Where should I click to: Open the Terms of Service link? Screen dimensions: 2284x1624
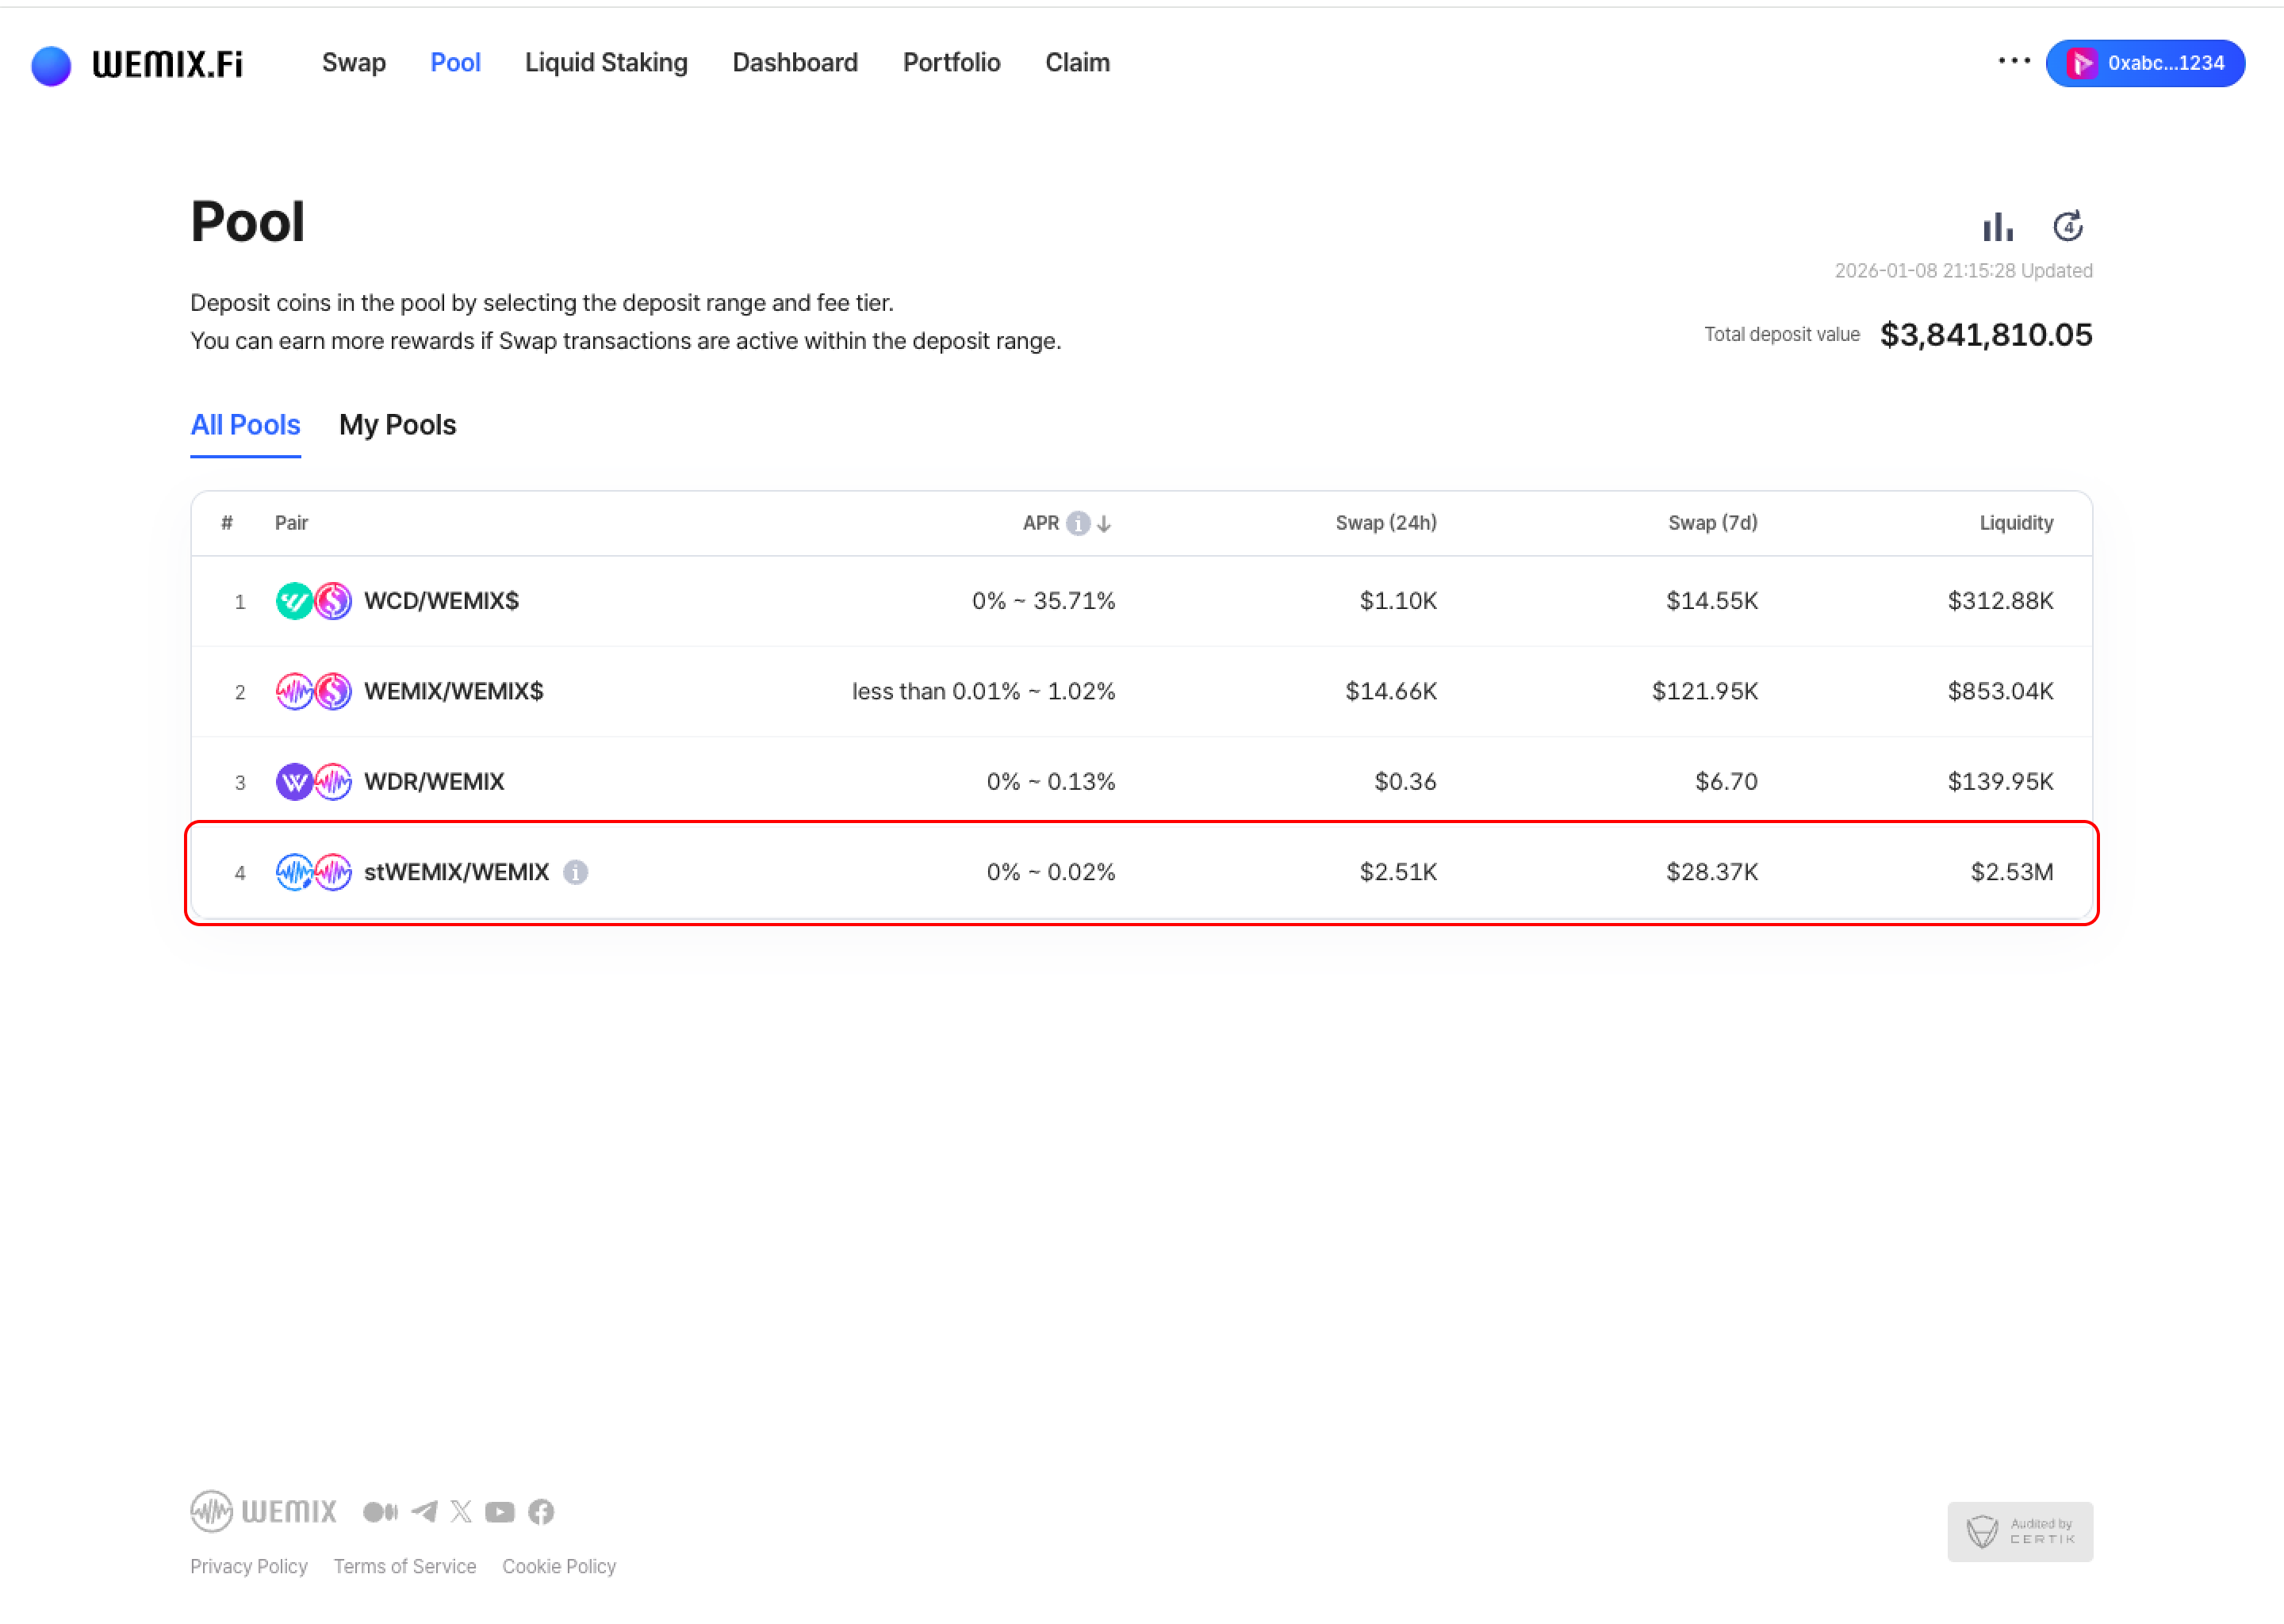(x=404, y=1566)
